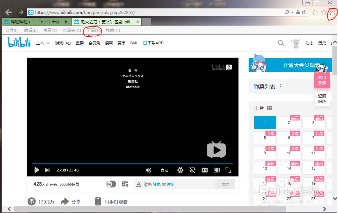The height and width of the screenshot is (213, 338).
Task: Open a new blank tab
Action: click(146, 22)
